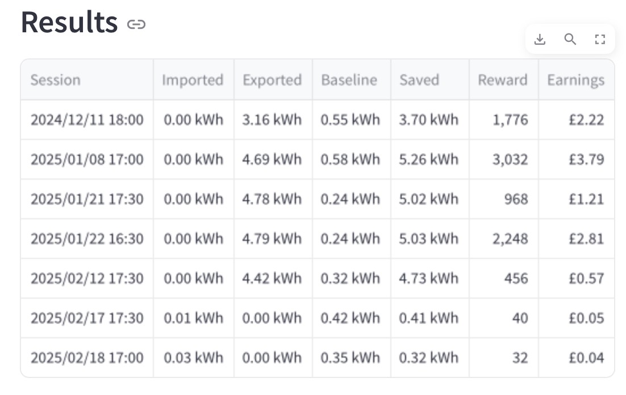Select the 2025/01/08 17:00 session cell
Screen dimensions: 626x395
click(87, 159)
